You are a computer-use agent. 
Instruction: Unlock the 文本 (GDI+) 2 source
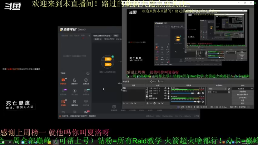(x=168, y=91)
